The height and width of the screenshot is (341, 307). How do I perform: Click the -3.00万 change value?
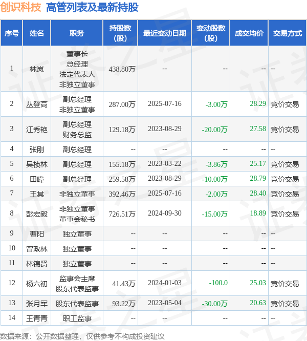216,104
